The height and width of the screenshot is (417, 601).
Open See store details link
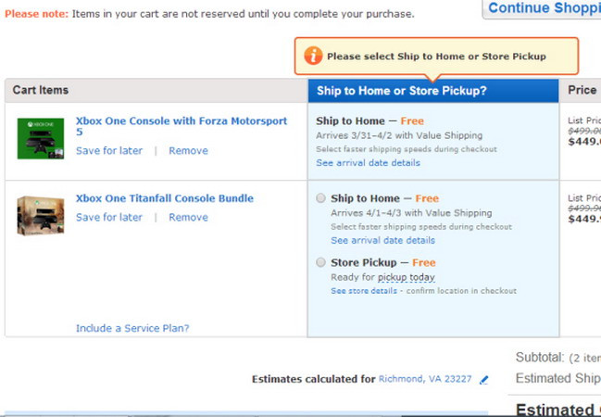pos(364,291)
